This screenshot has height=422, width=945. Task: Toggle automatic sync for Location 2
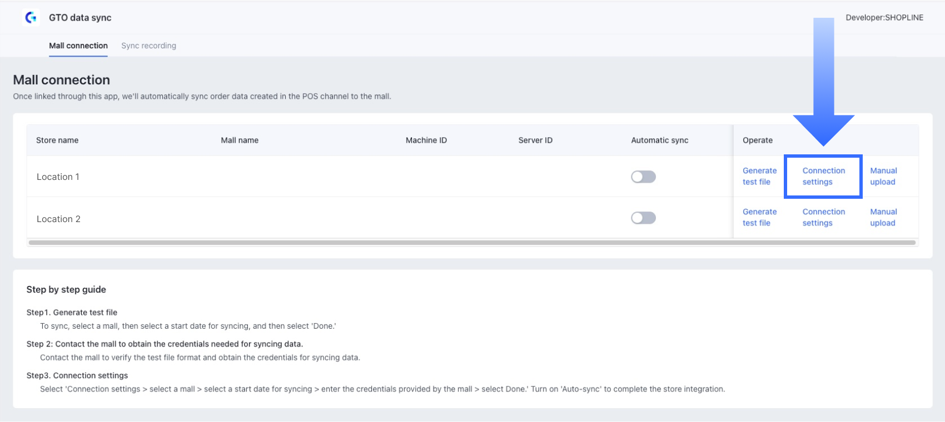(643, 218)
